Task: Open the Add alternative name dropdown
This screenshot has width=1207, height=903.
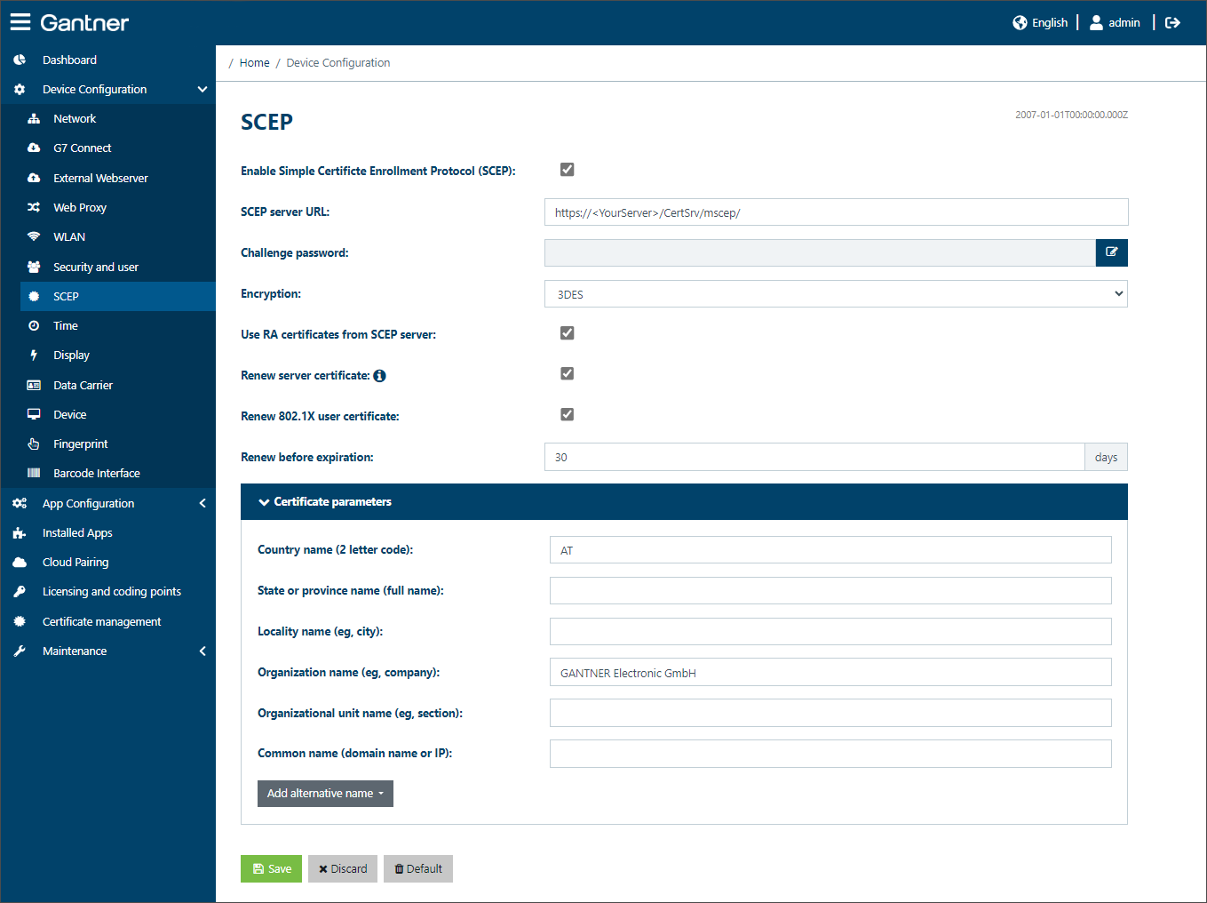Action: coord(325,794)
